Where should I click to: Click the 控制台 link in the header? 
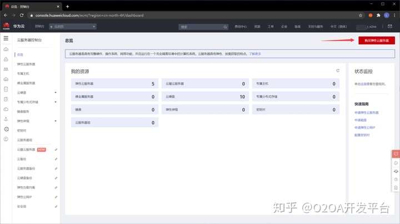pos(39,26)
